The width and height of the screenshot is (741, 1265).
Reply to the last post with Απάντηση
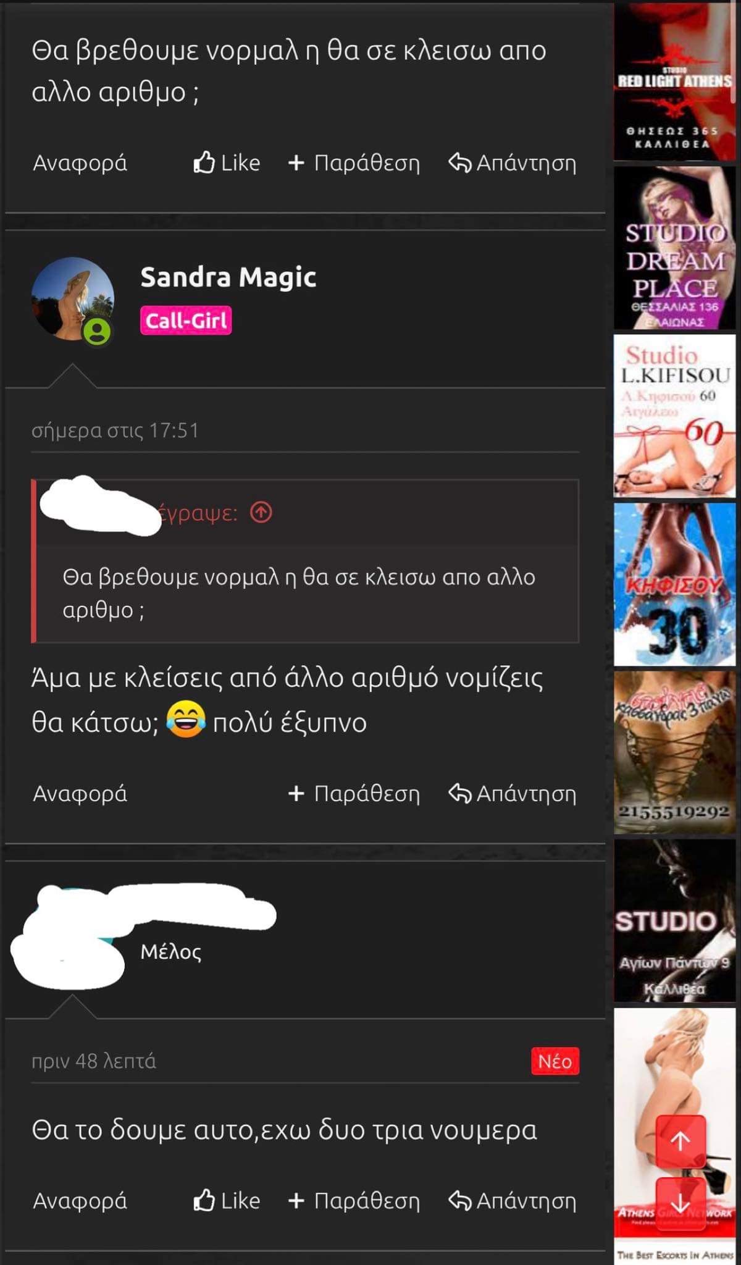[513, 1201]
